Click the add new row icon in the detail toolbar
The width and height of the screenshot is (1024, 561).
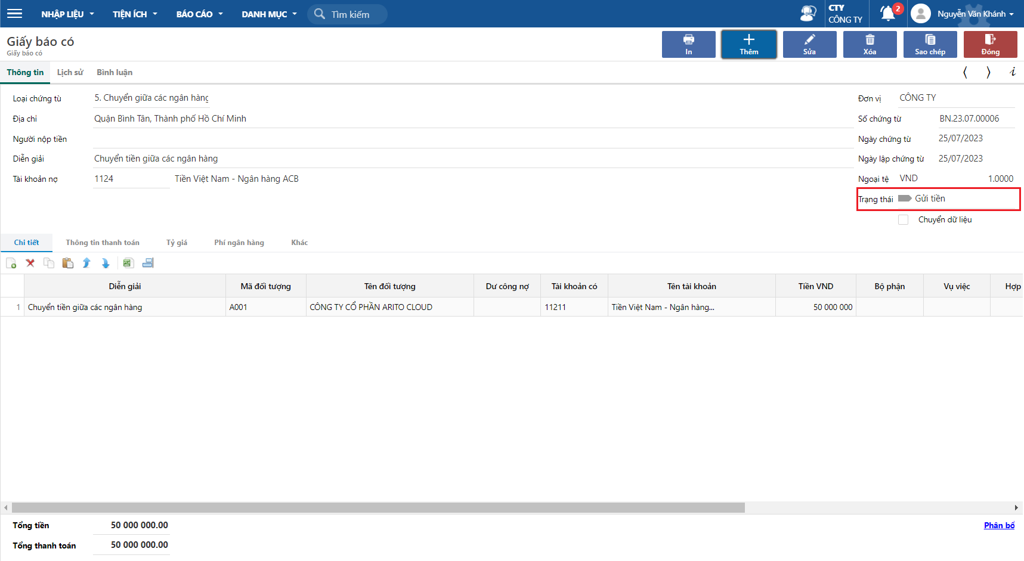tap(11, 263)
